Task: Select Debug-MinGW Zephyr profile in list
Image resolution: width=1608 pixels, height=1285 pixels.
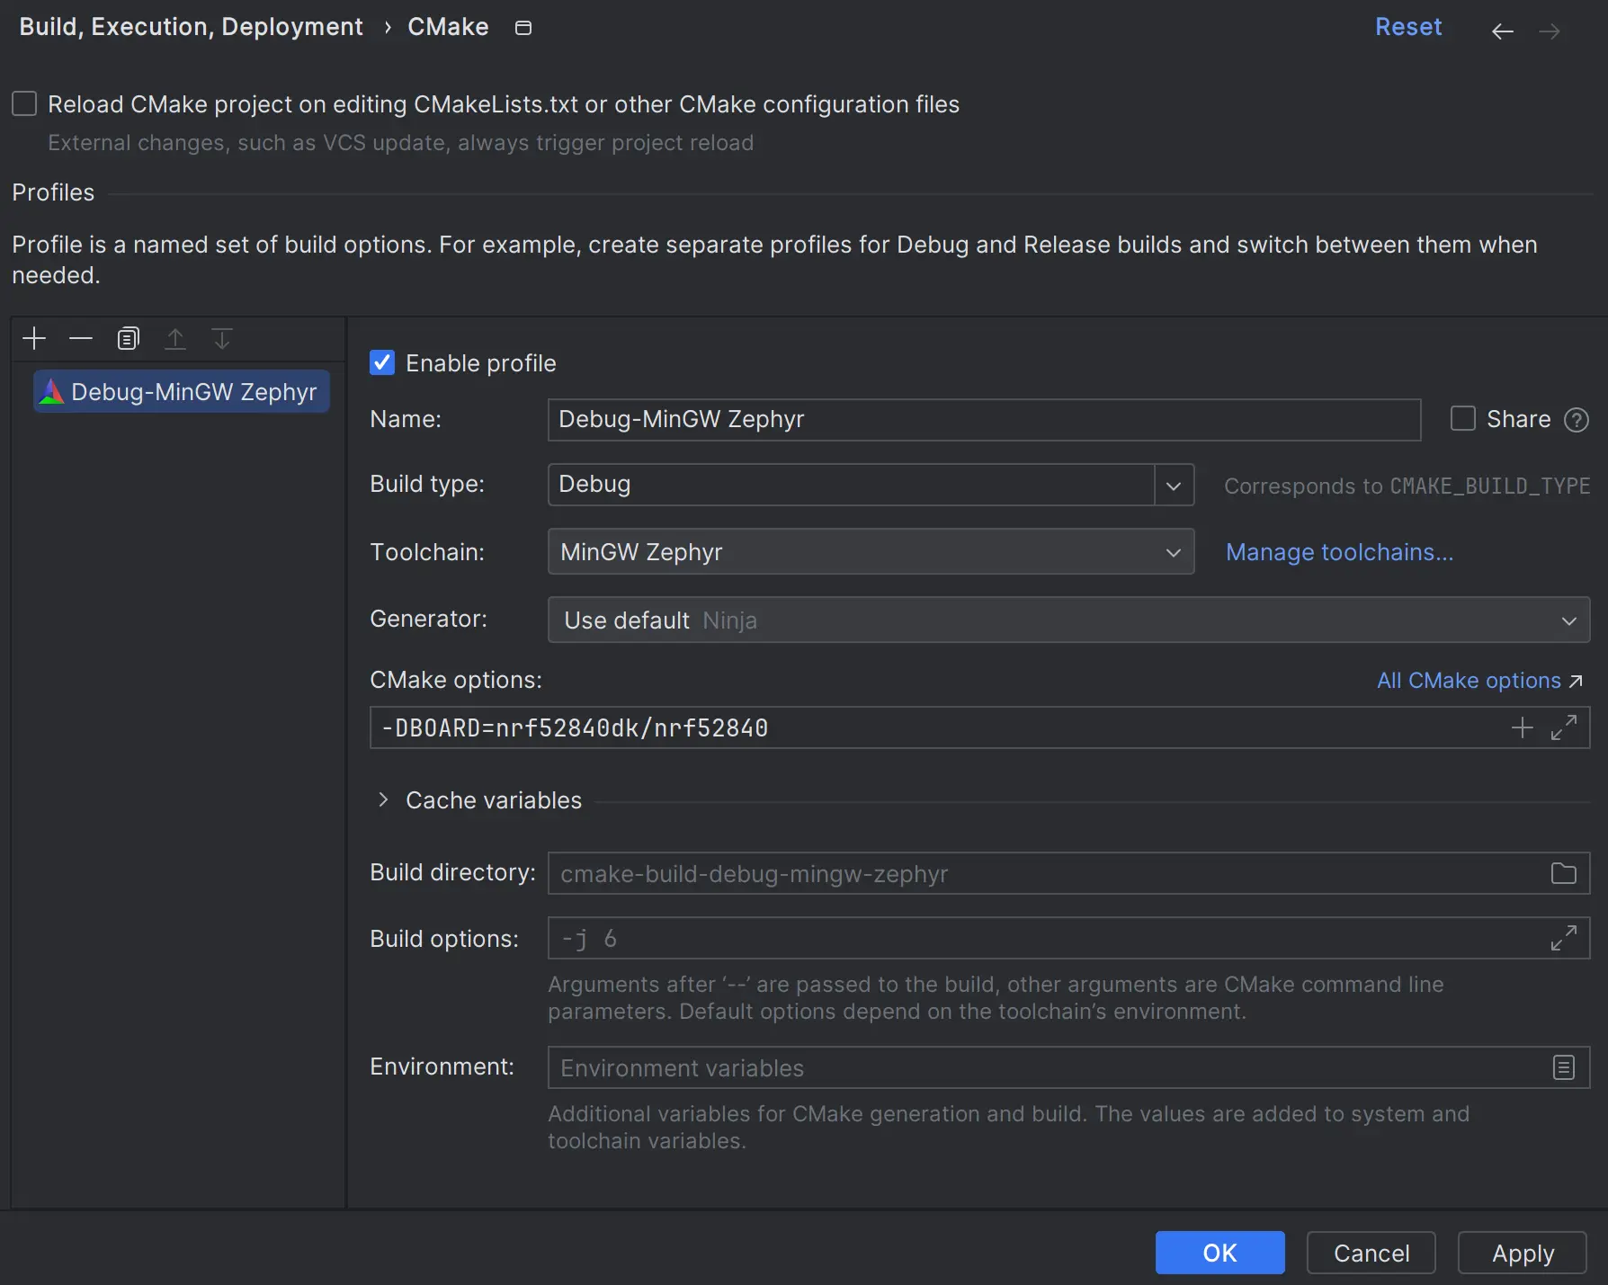Action: point(182,392)
